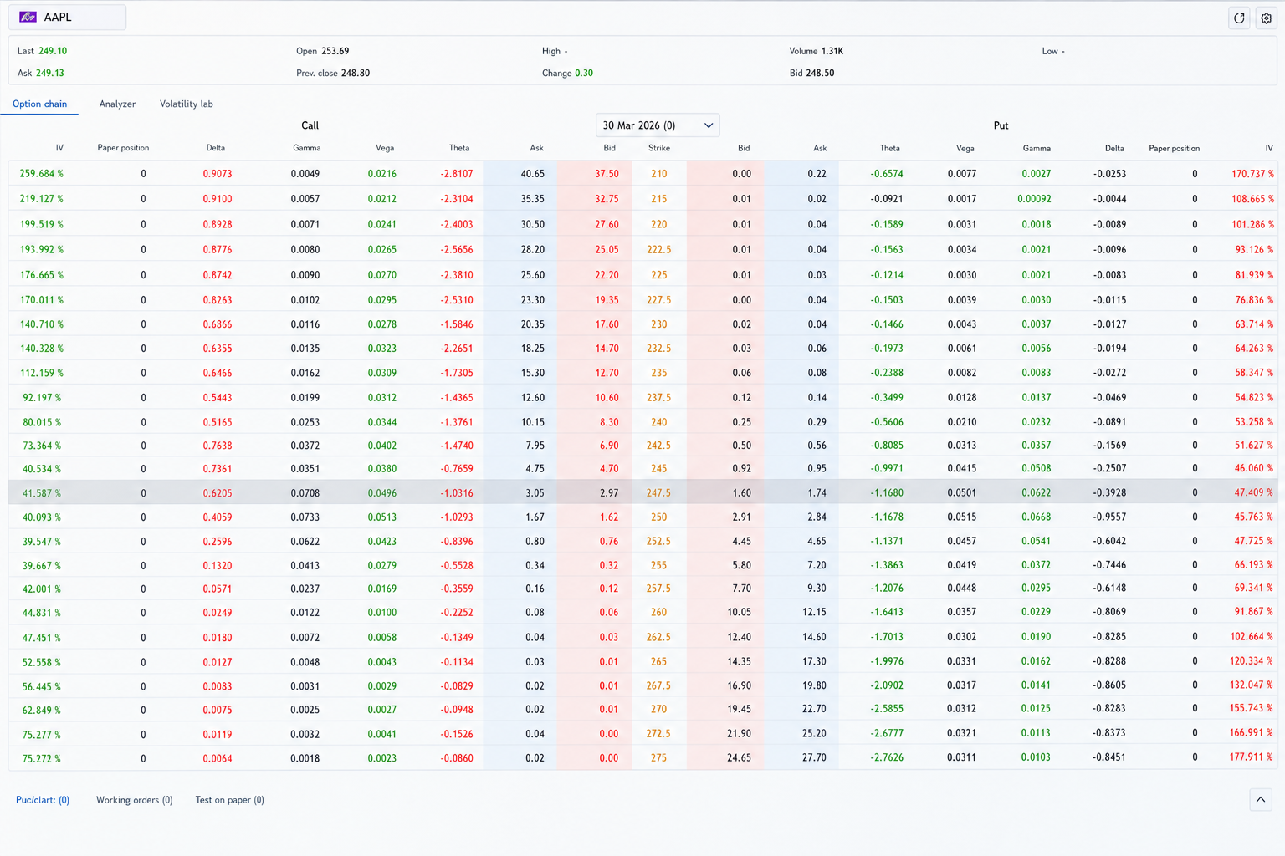Click put ask 27.70 at strike 275

(x=814, y=758)
